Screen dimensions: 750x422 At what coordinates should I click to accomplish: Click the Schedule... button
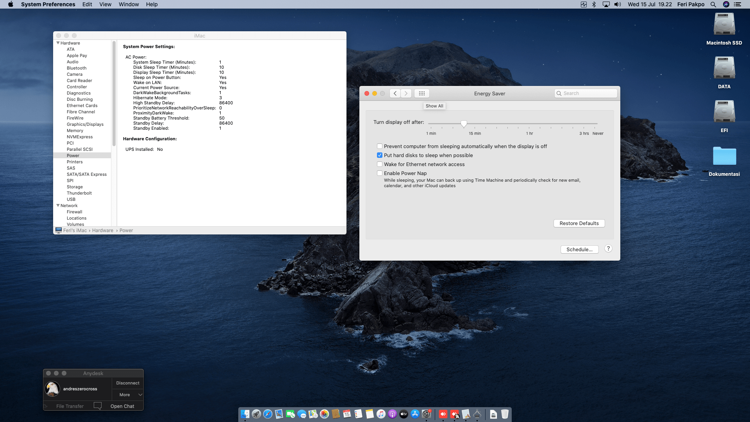pyautogui.click(x=579, y=249)
